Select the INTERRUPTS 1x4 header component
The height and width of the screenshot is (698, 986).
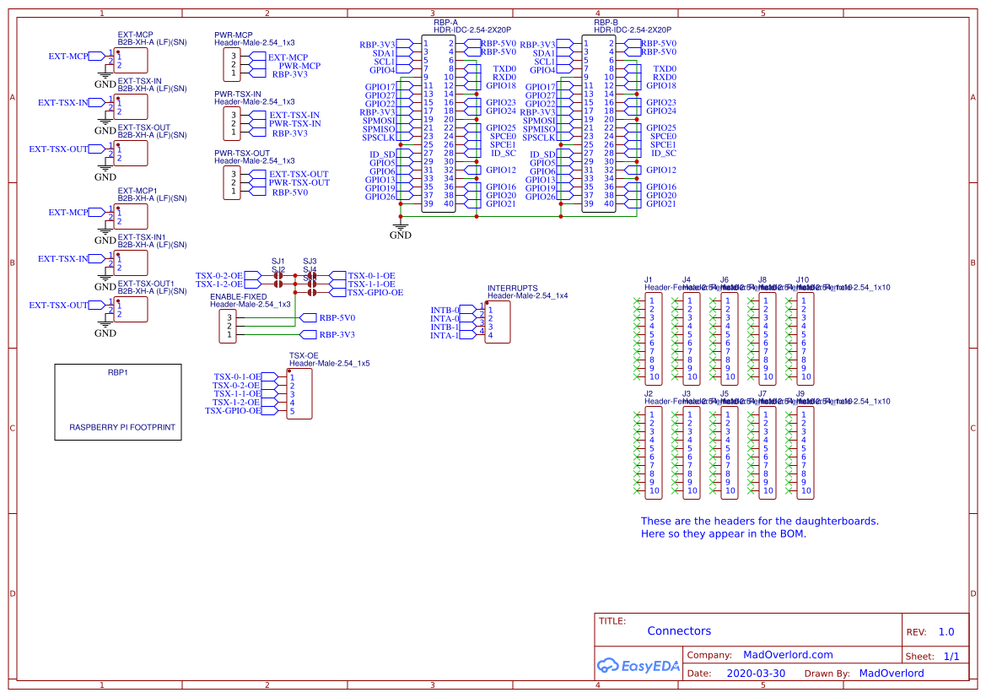(497, 322)
